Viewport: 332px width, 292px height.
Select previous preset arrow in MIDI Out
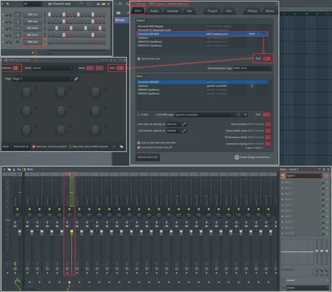(111, 60)
